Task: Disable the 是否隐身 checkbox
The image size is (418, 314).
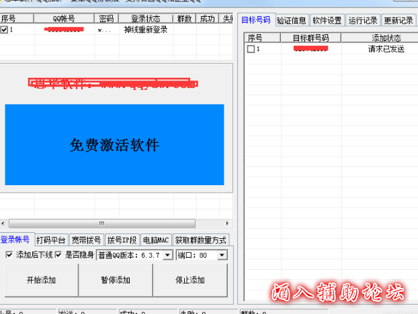Action: pos(58,255)
